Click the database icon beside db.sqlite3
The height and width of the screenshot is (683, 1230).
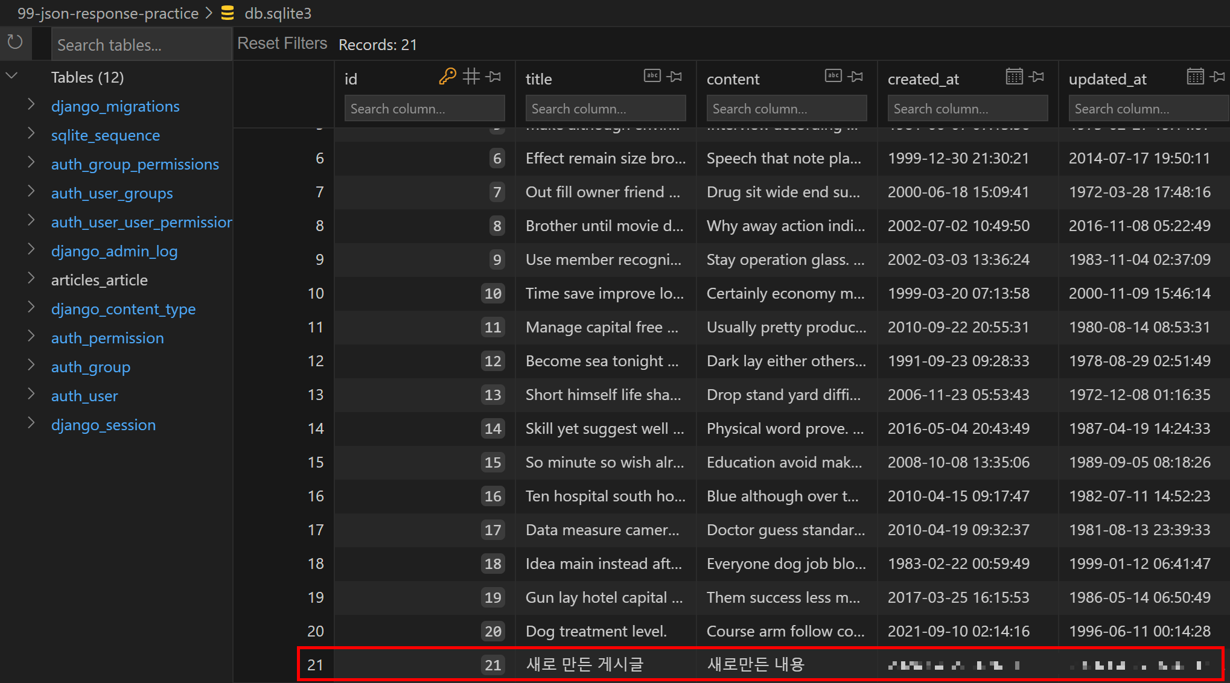[228, 13]
